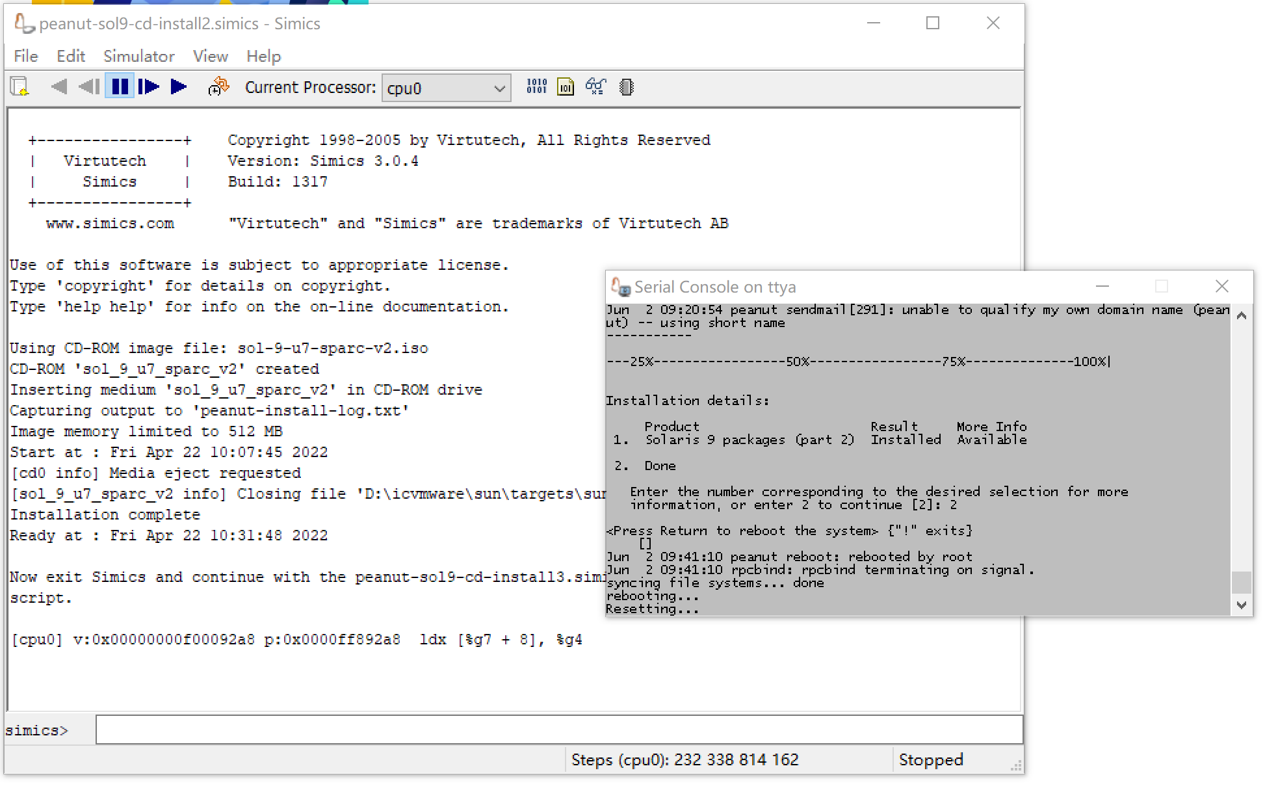Screen dimensions: 1278x790
Task: Click the Stopped status indicator
Action: coord(931,759)
